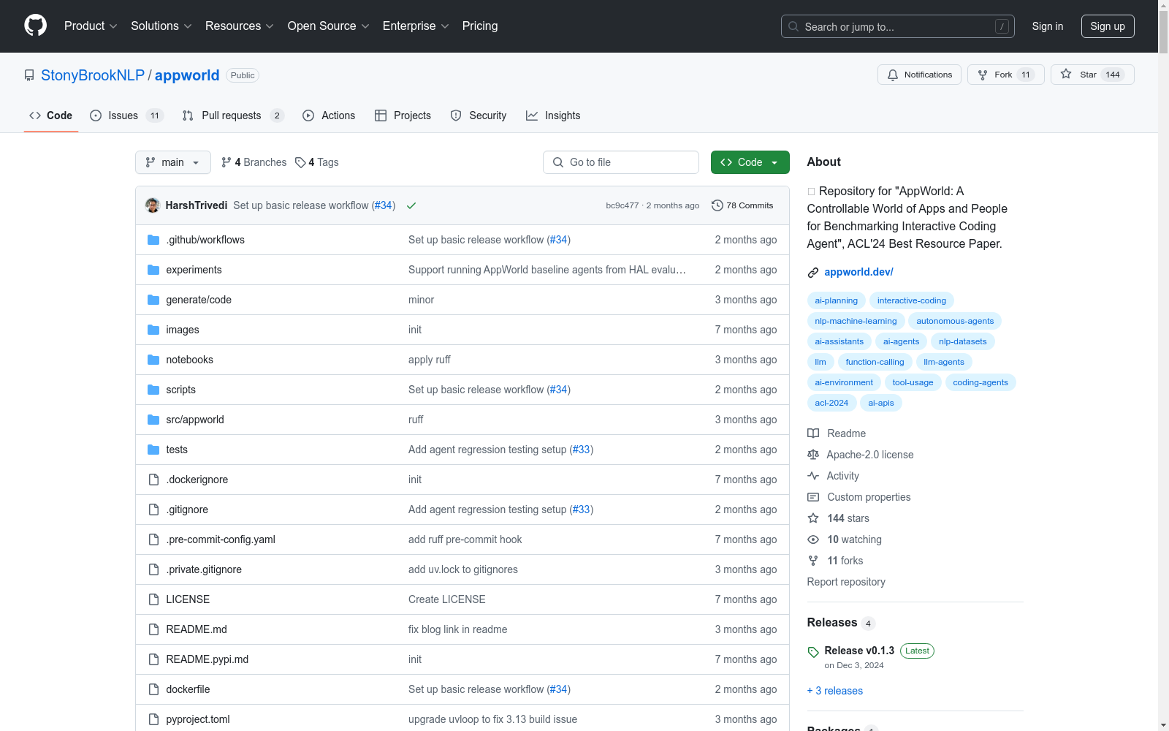The image size is (1169, 731).
Task: Expand the Open Source menu
Action: pos(329,26)
